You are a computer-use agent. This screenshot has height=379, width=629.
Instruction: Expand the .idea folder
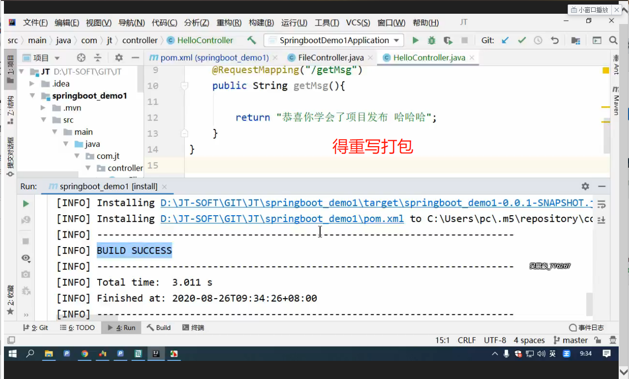pyautogui.click(x=32, y=84)
